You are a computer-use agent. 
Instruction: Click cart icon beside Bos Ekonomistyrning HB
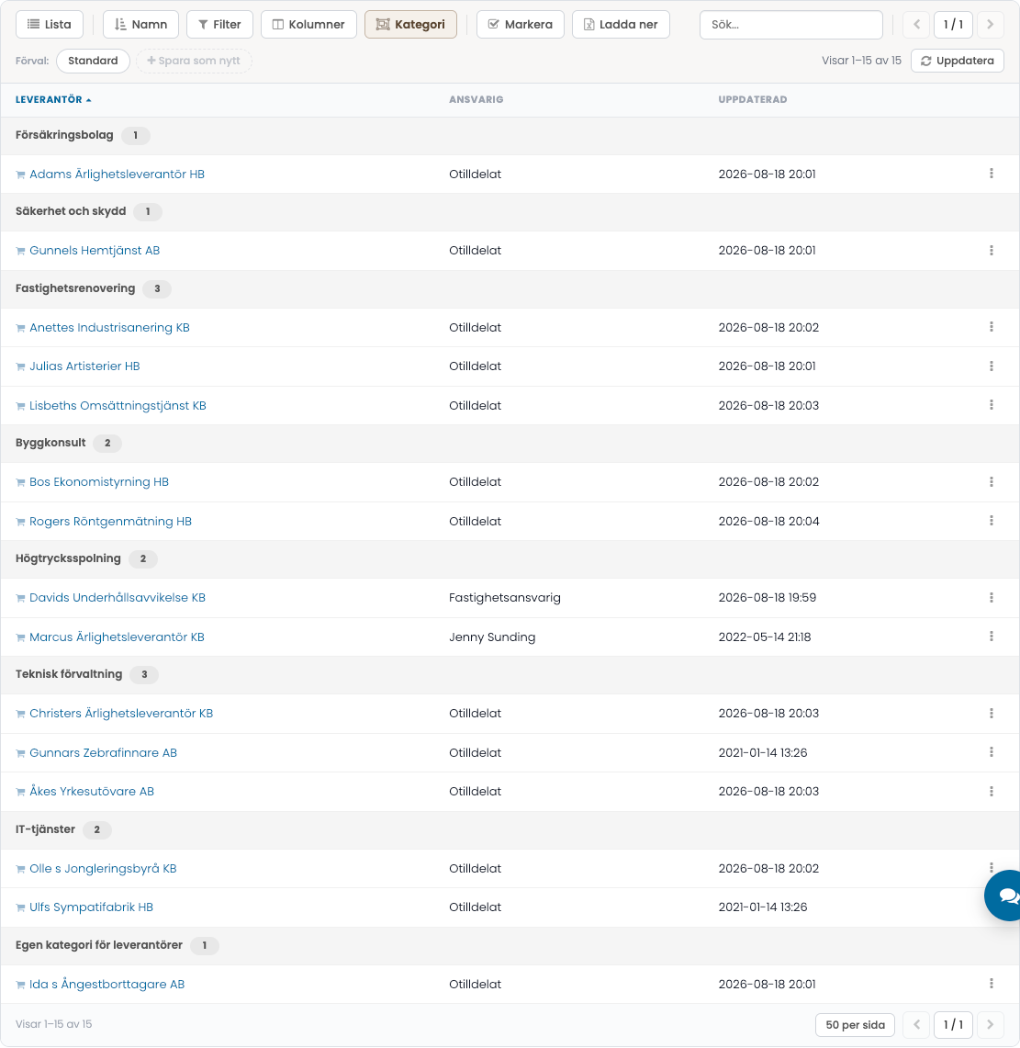tap(21, 482)
